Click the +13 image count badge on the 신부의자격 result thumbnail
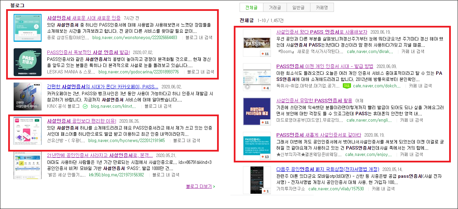Viewport: 458px width, 209px height. [265, 157]
